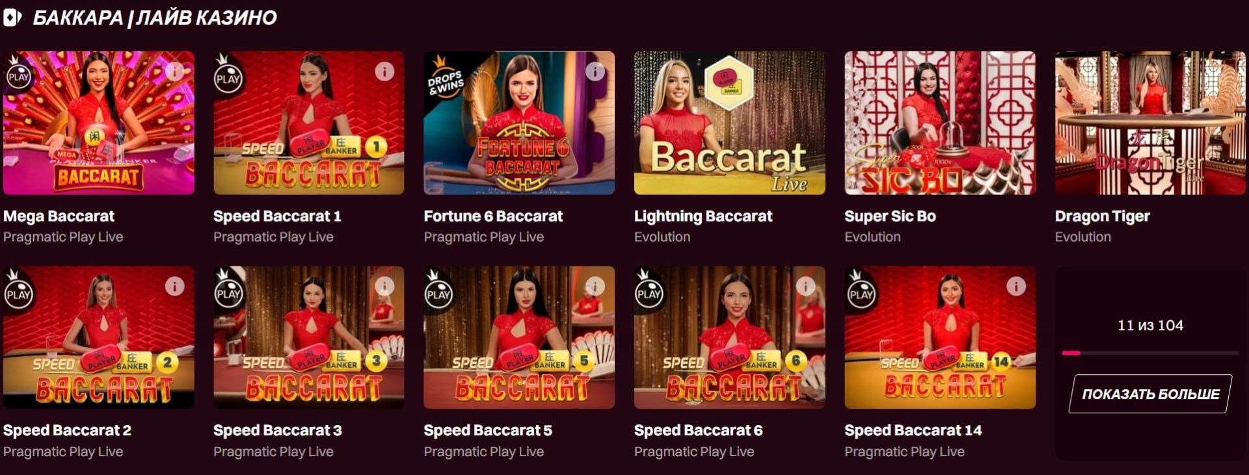
Task: Click Speed Baccarat 14 title text
Action: click(x=913, y=430)
